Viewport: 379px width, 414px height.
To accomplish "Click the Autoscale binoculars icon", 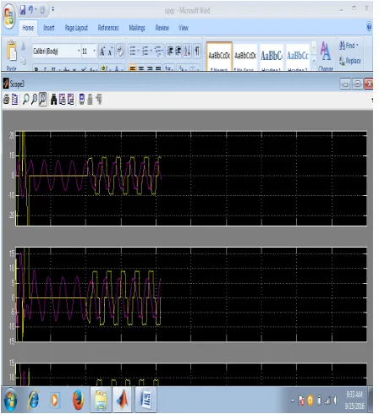I will tap(53, 100).
